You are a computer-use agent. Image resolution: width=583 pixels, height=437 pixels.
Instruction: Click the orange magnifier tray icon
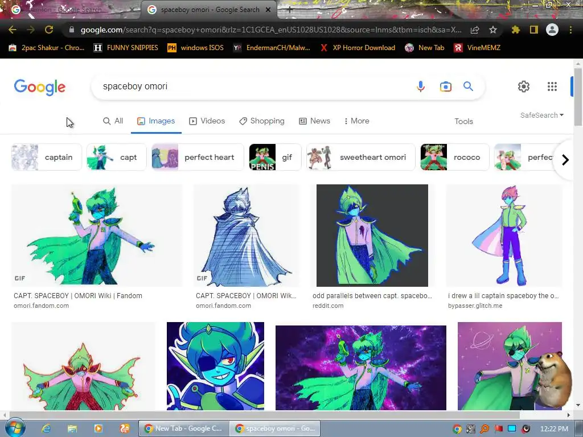click(x=485, y=429)
